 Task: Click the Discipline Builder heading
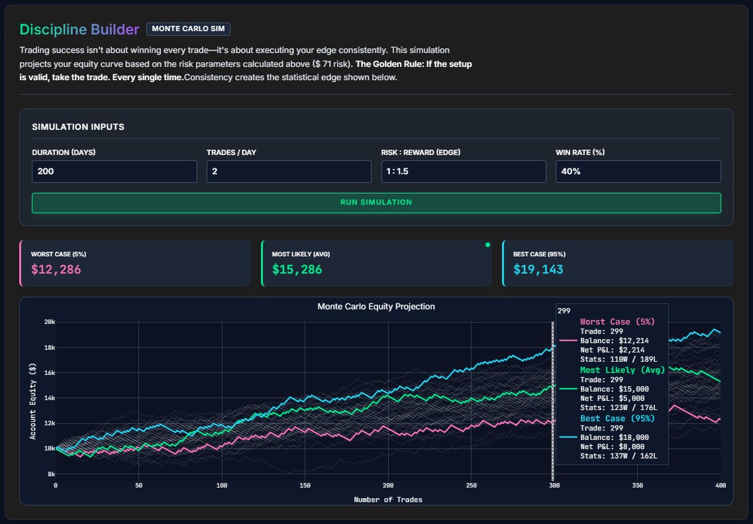(x=79, y=29)
